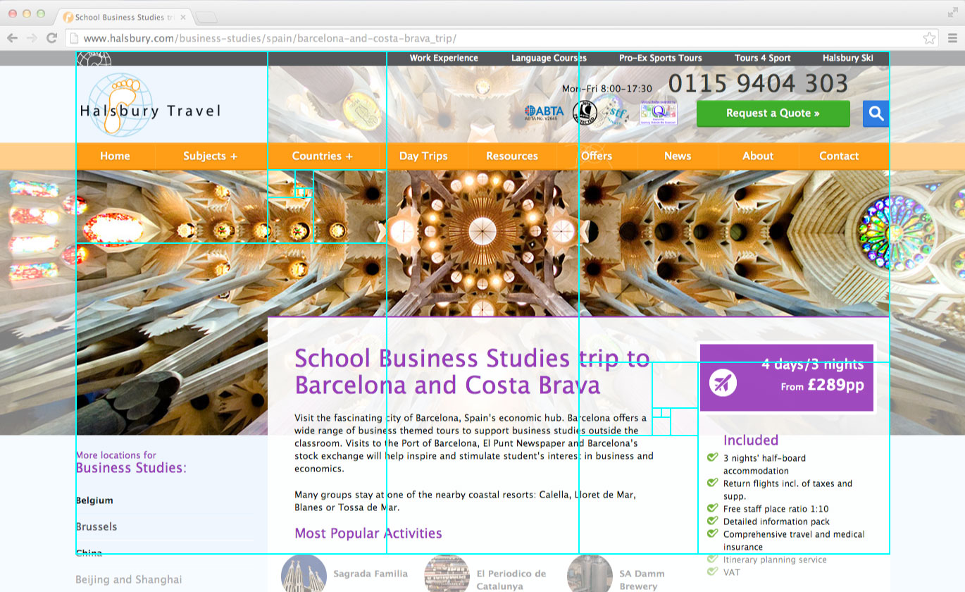Click the ATOL Protected badge
Viewport: 965px width, 592px height.
coord(585,113)
